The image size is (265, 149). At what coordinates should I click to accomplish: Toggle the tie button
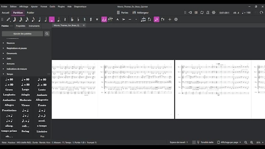point(104,19)
